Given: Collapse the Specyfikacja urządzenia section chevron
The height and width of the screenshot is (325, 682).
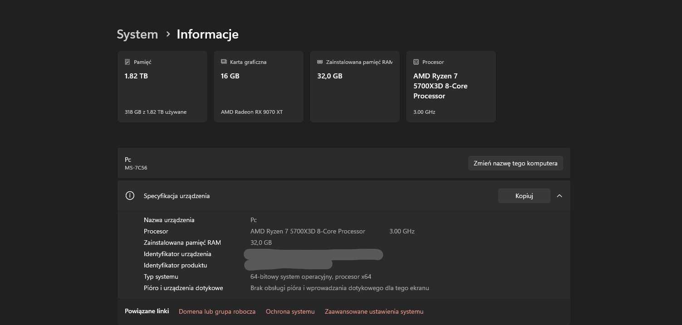Looking at the screenshot, I should [559, 196].
